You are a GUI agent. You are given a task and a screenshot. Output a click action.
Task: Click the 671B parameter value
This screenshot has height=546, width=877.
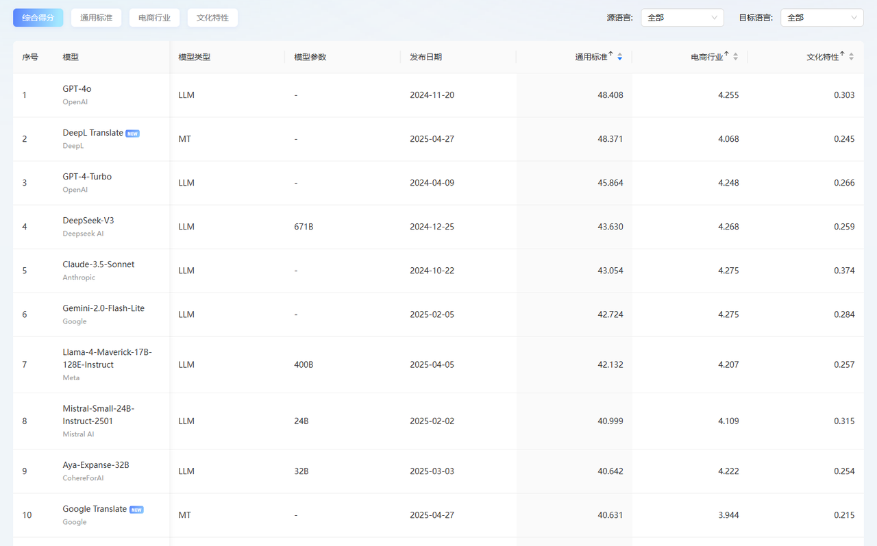pyautogui.click(x=304, y=227)
